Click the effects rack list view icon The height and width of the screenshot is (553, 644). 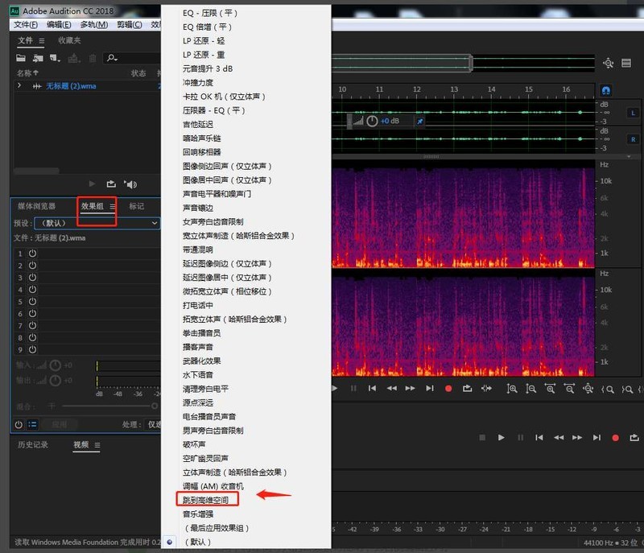[x=33, y=424]
